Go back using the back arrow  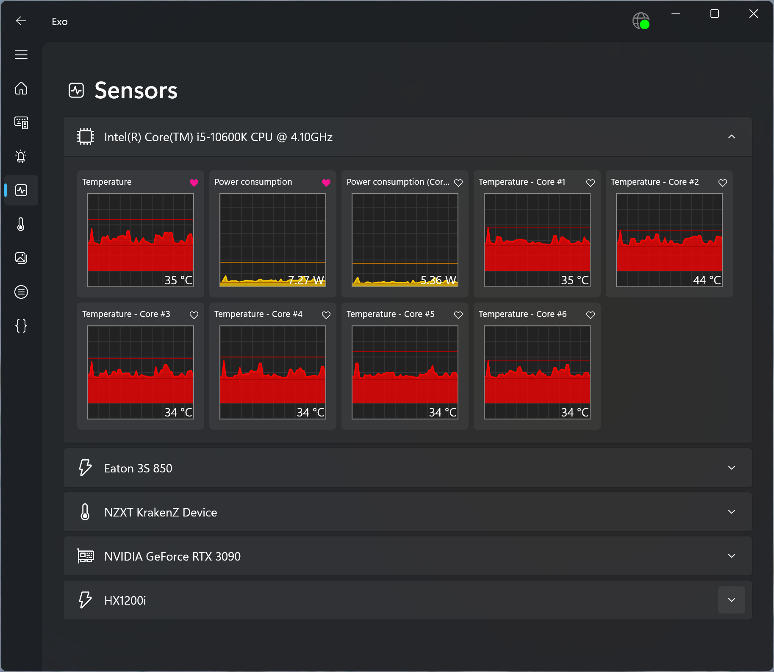coord(21,21)
